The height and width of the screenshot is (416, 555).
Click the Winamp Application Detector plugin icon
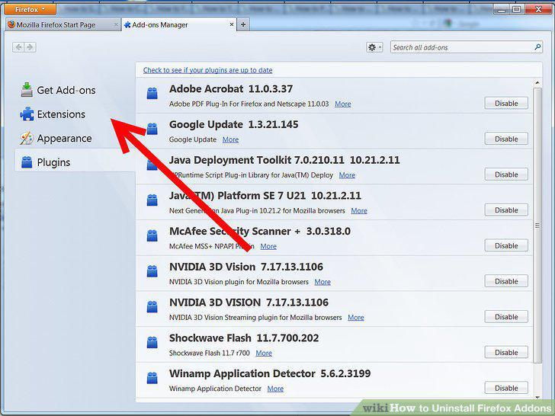click(152, 378)
